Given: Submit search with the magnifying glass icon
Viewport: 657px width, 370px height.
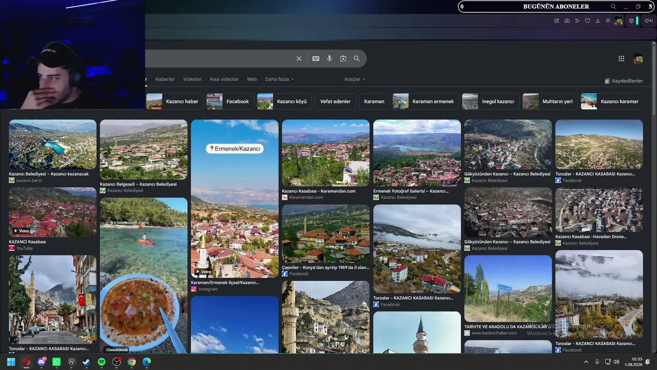Looking at the screenshot, I should (x=357, y=59).
